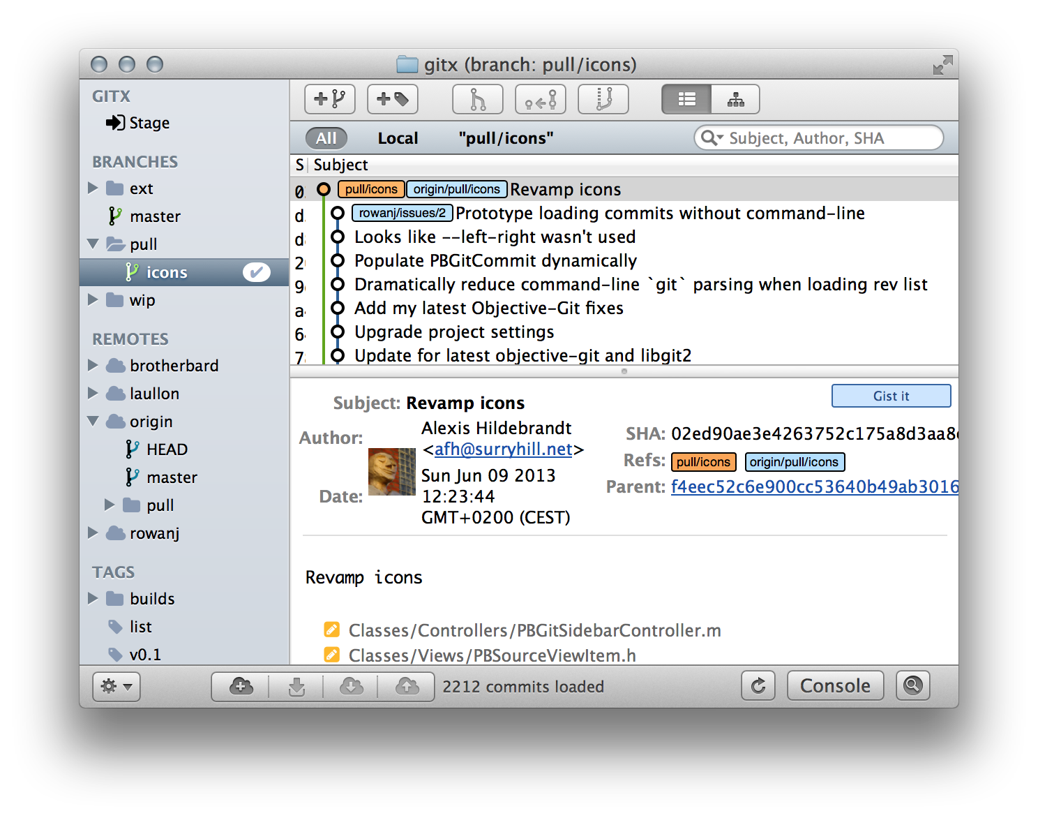
Task: Expand the ext branch folder
Action: tap(93, 188)
